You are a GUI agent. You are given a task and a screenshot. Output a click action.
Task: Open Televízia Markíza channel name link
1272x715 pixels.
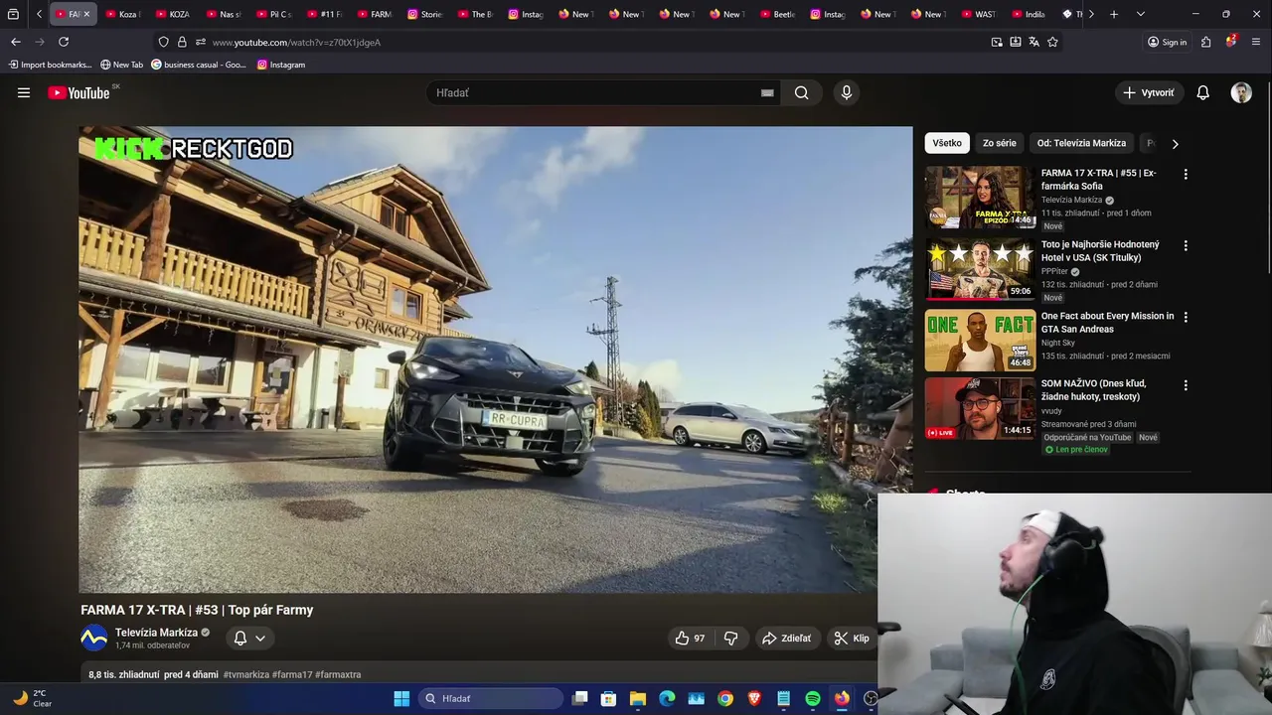(156, 633)
